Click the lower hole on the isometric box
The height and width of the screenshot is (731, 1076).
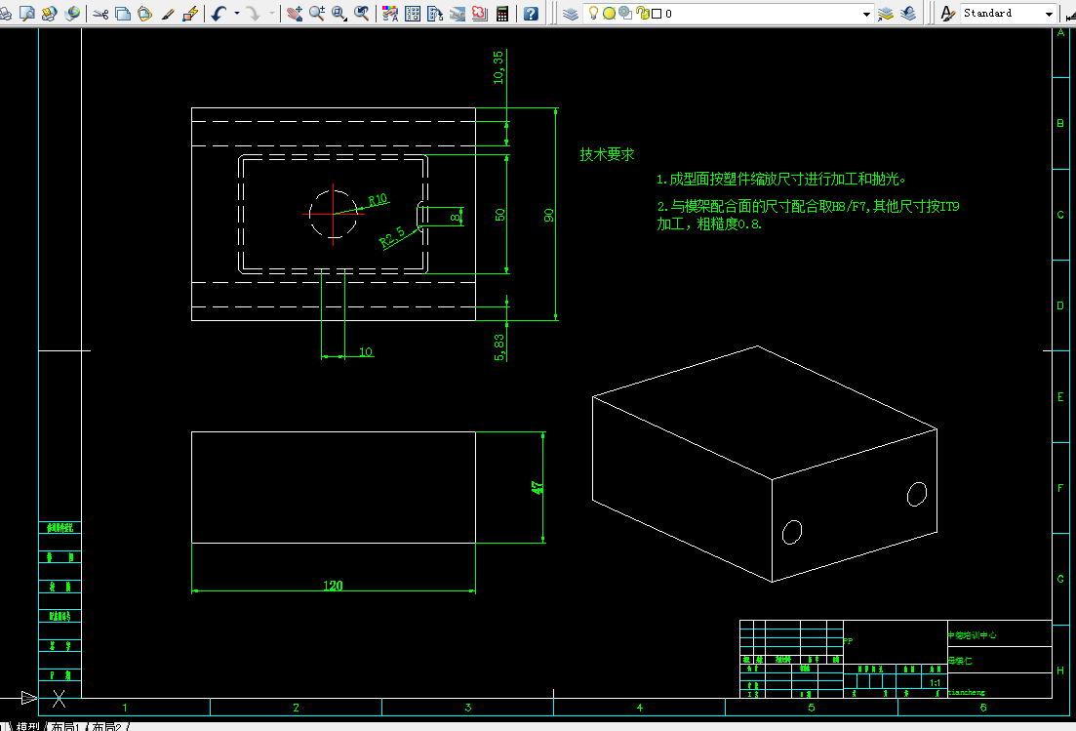[x=792, y=532]
